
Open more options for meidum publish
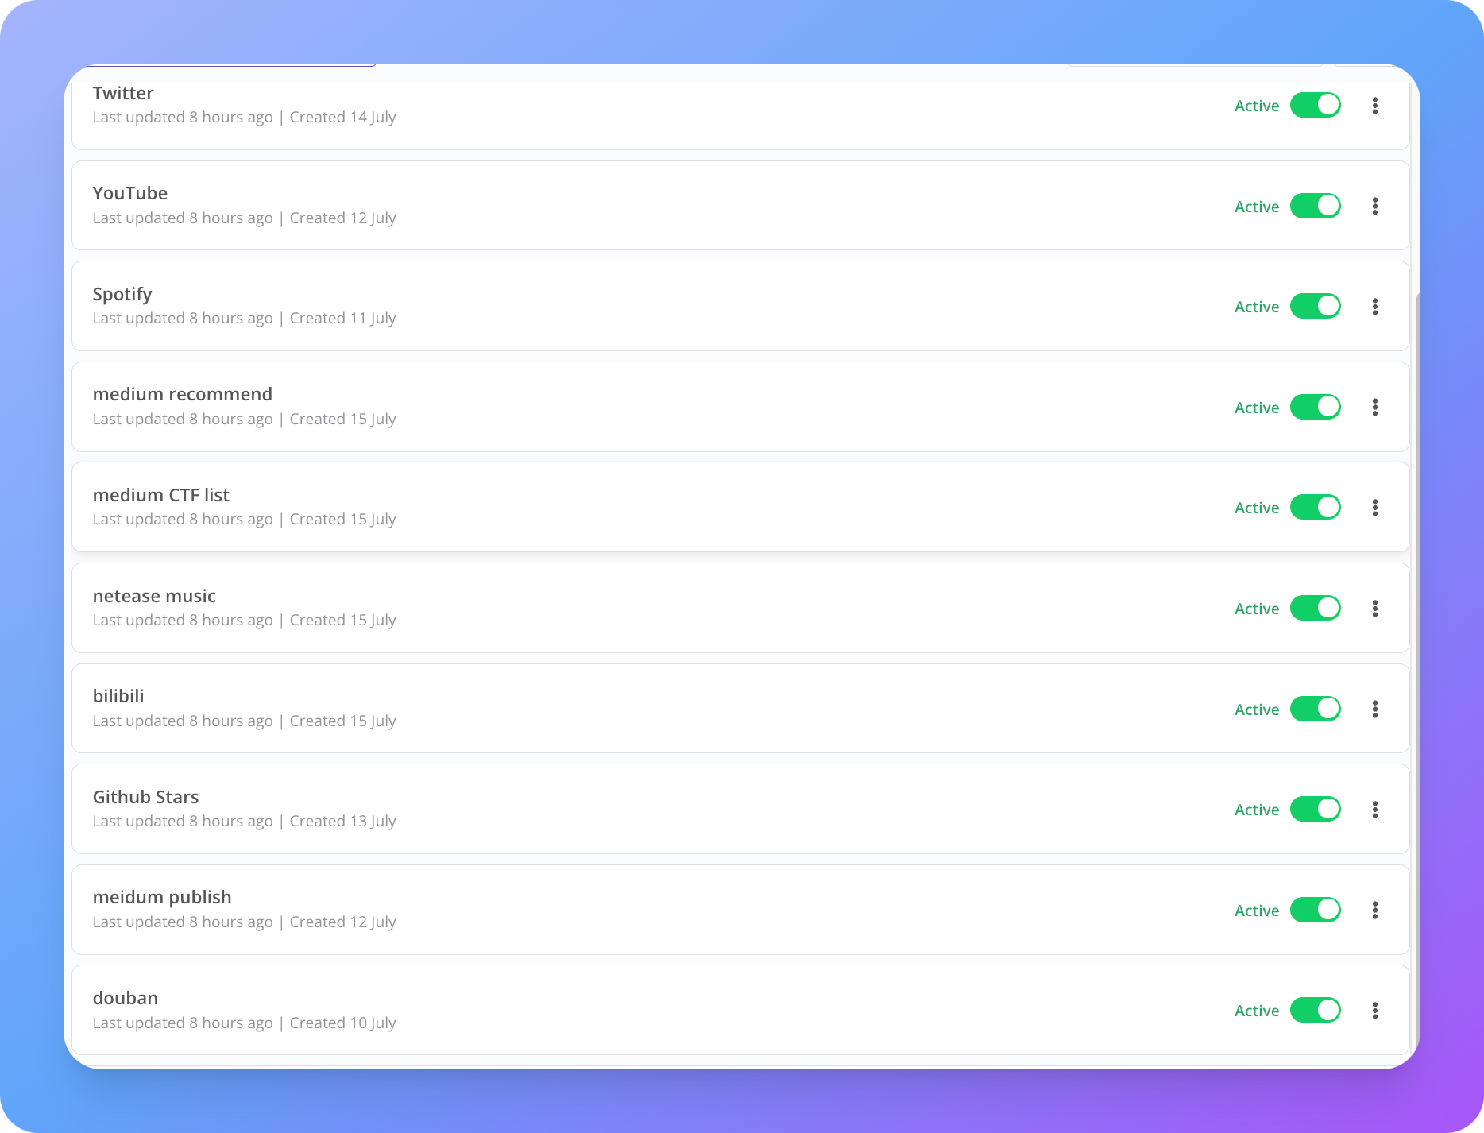pos(1374,911)
